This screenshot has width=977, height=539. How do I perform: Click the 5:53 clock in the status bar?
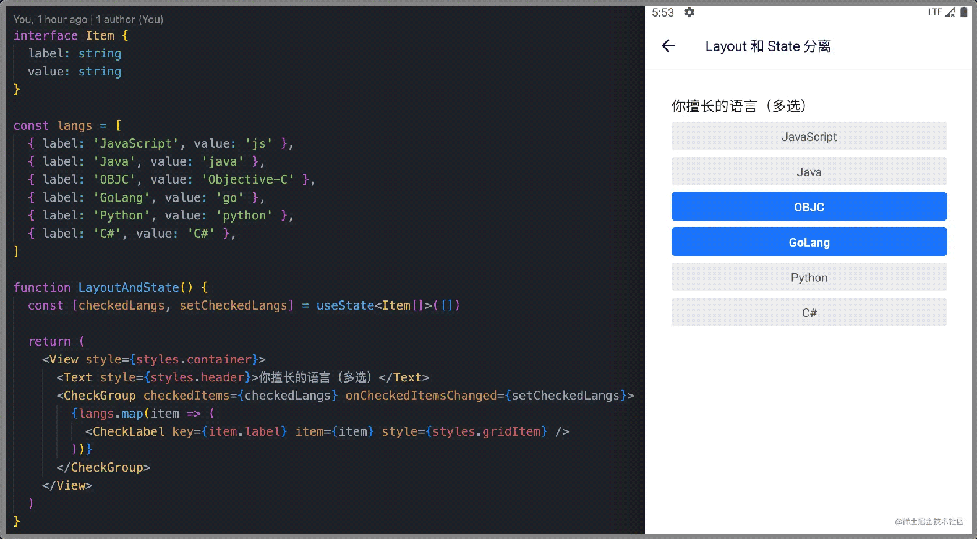click(662, 12)
